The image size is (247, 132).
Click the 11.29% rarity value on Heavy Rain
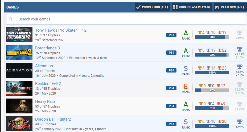click(240, 109)
